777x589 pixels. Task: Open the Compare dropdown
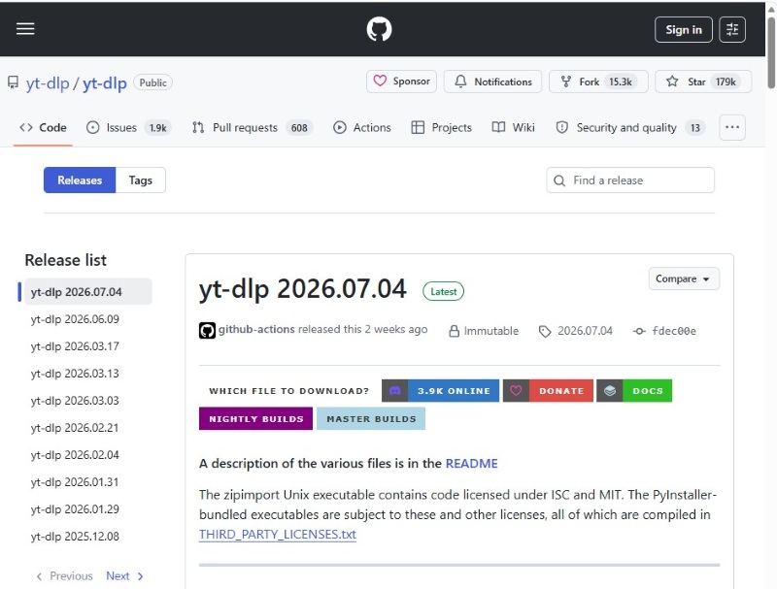click(x=684, y=279)
